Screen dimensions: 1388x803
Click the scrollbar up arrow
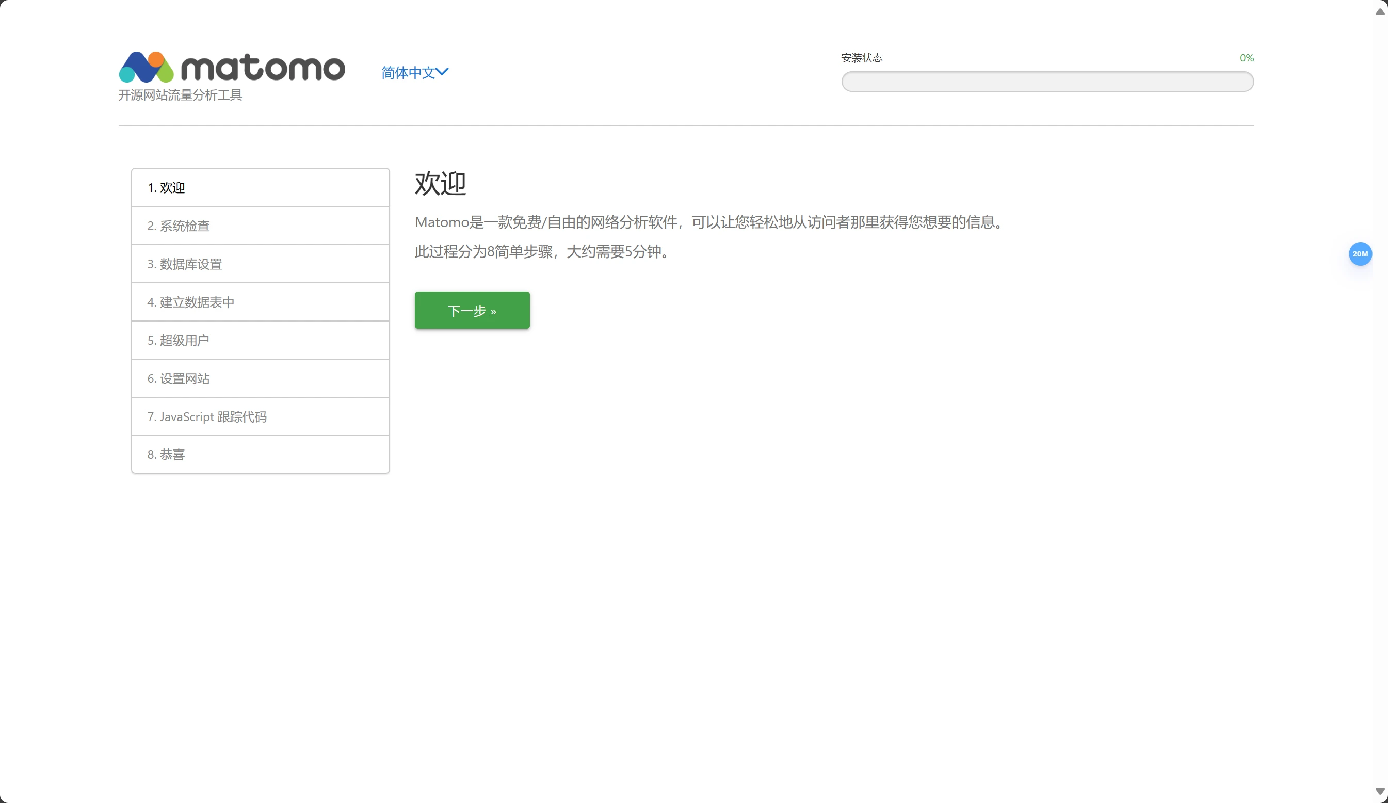pyautogui.click(x=1380, y=11)
